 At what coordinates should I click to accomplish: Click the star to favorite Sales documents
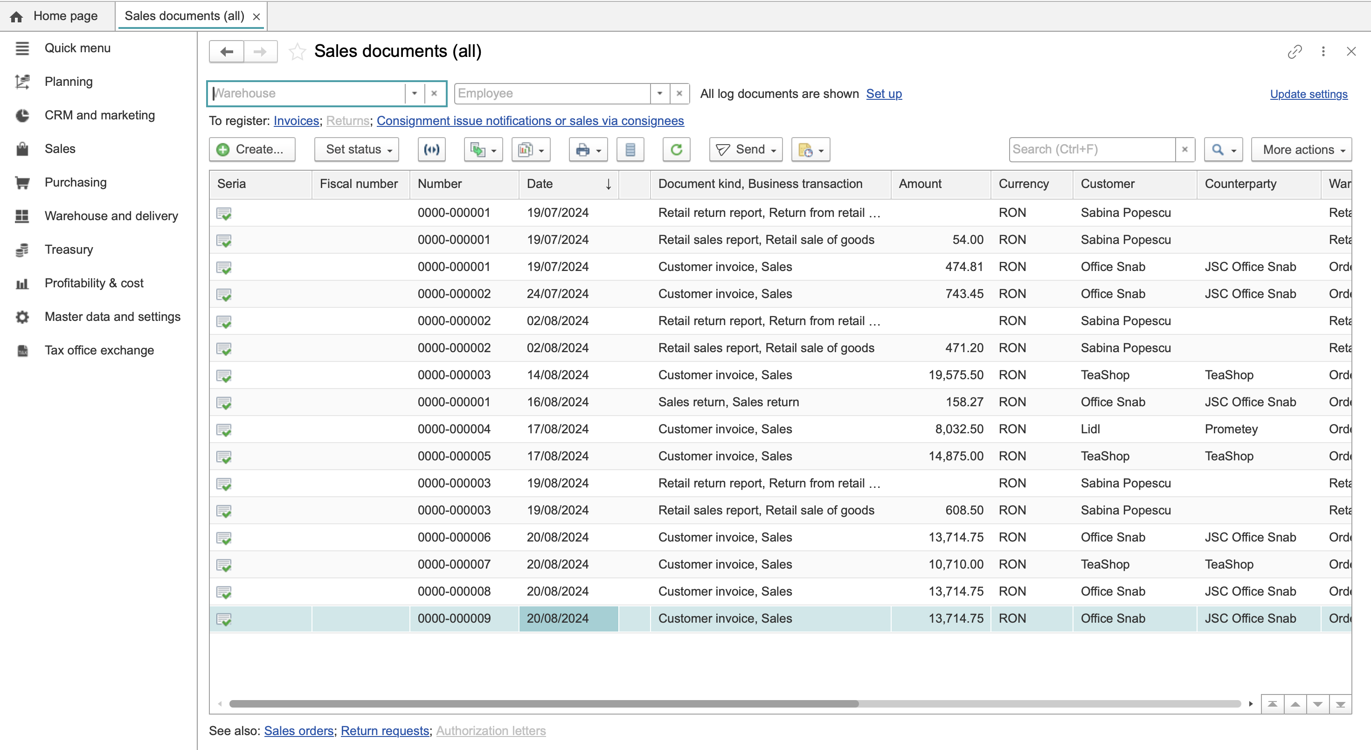pos(297,51)
